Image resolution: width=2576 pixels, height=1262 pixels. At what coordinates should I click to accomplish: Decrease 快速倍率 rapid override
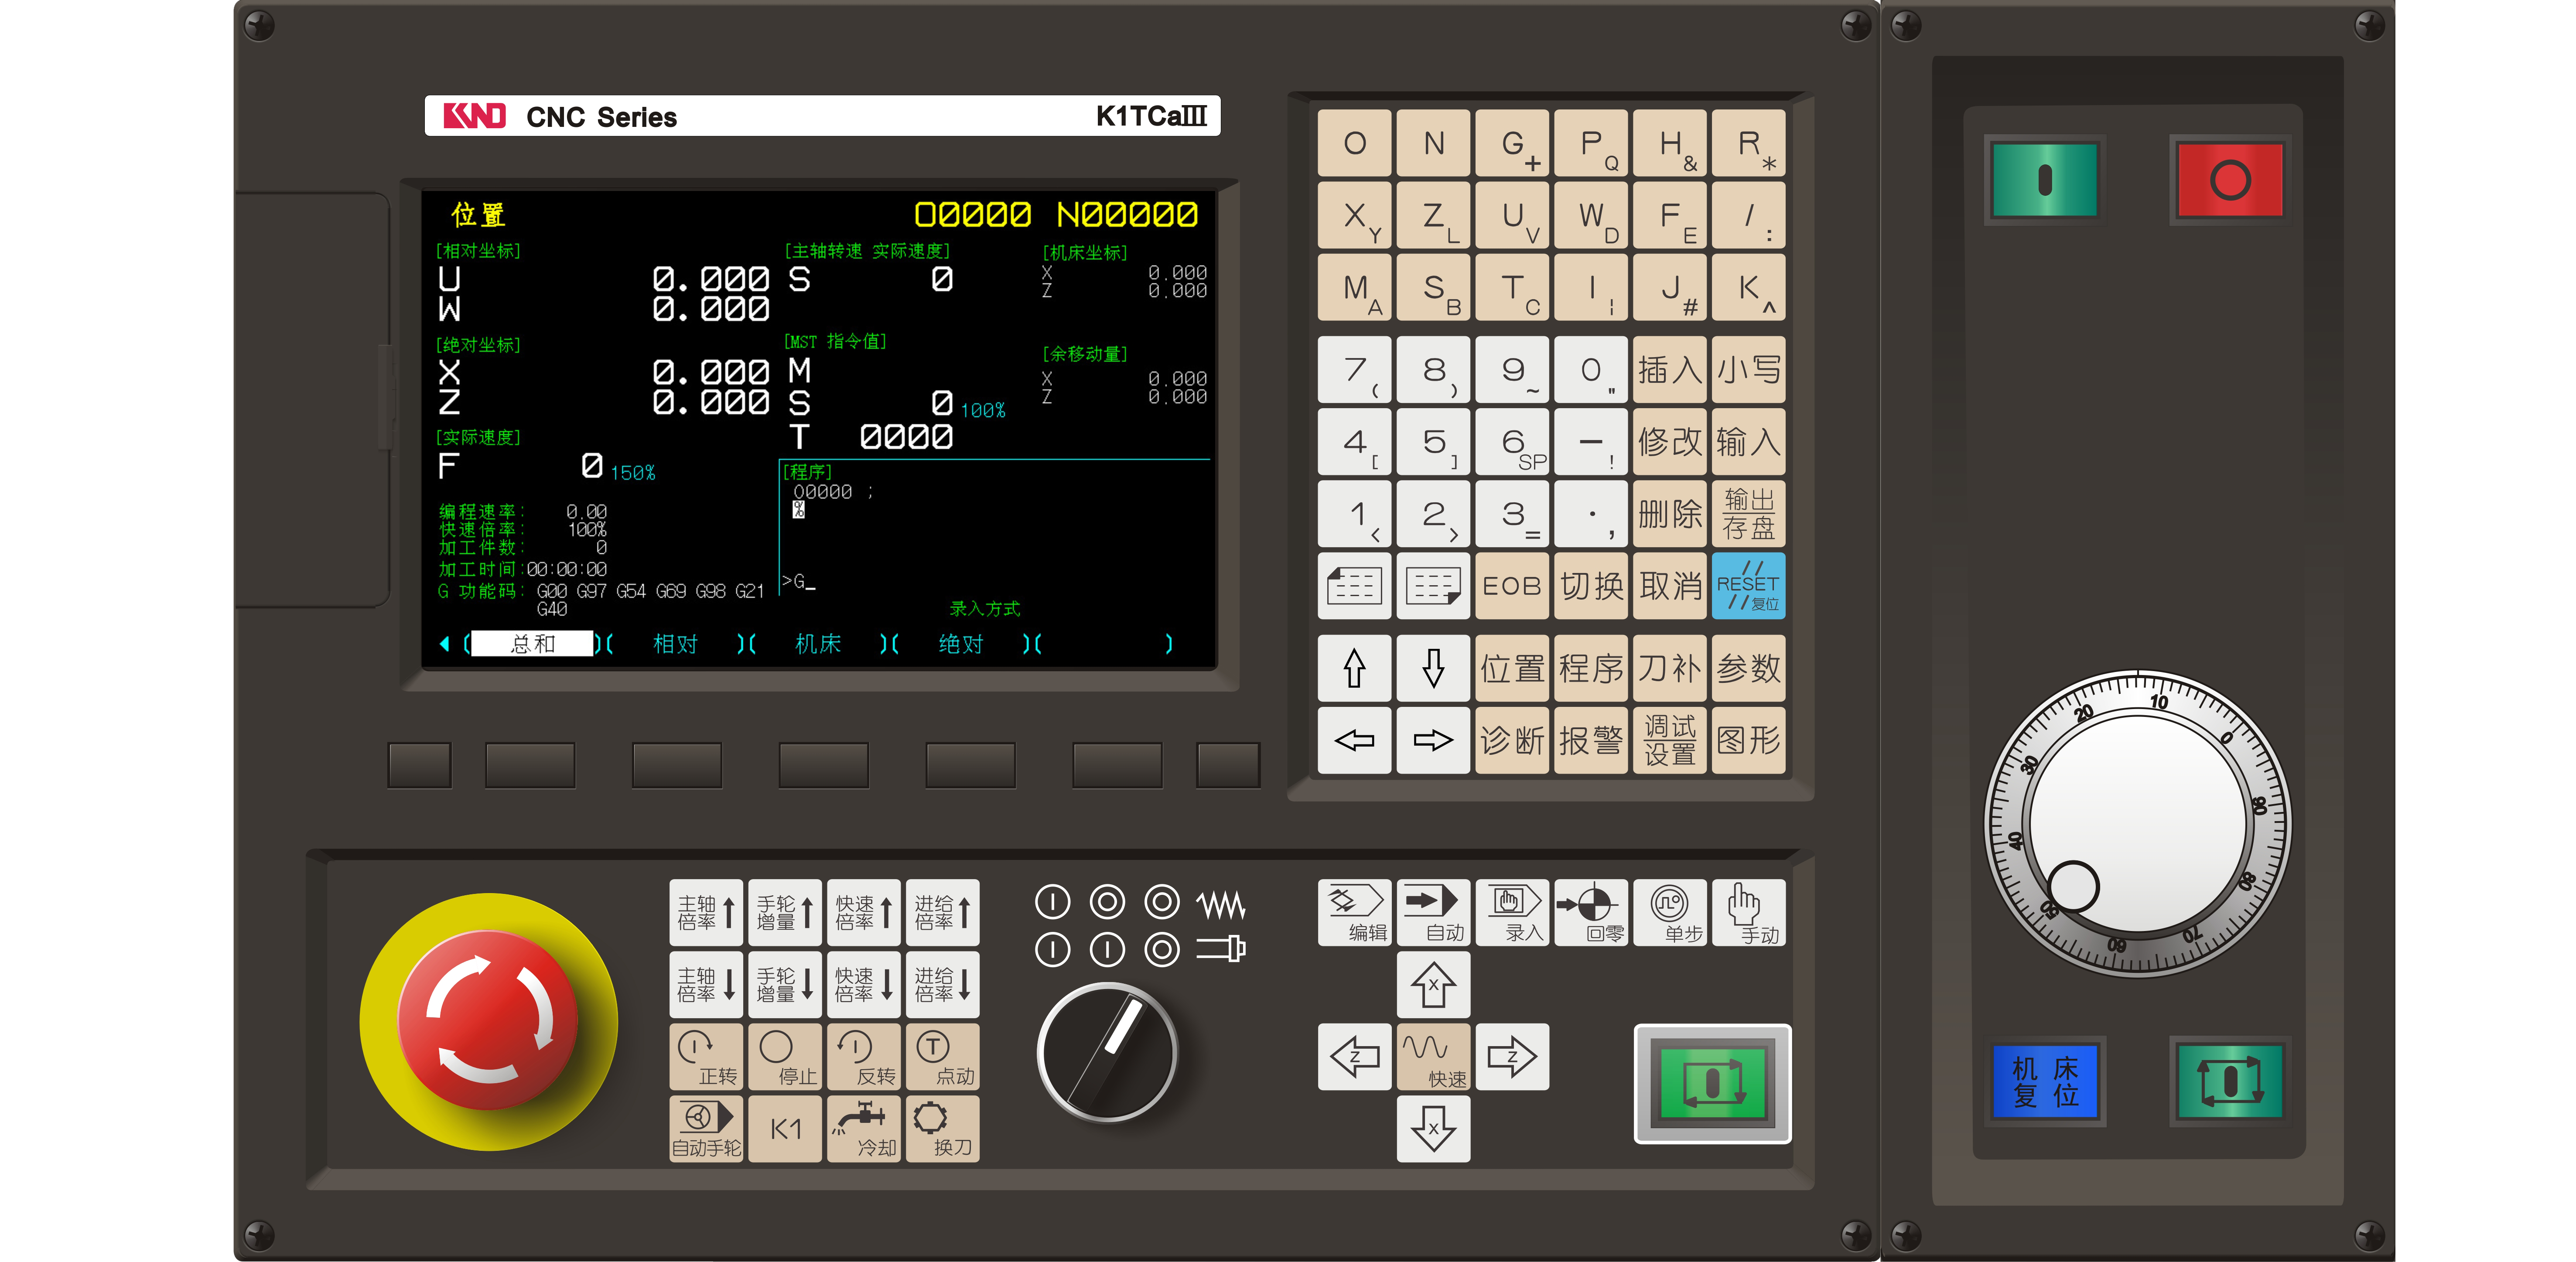pos(864,985)
